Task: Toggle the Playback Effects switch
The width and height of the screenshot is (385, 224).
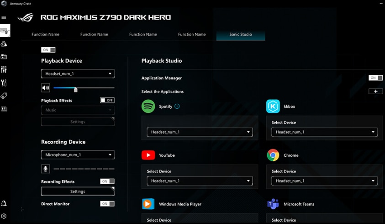Action: [107, 100]
